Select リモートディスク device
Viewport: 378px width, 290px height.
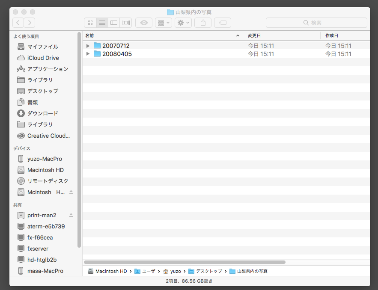coord(43,181)
